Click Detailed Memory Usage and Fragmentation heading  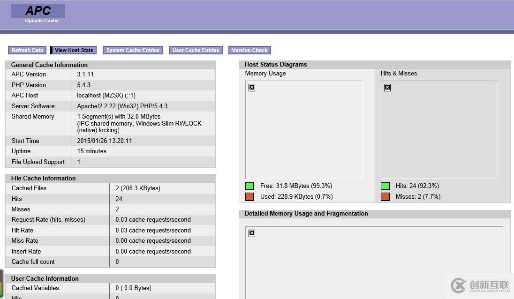pos(306,214)
